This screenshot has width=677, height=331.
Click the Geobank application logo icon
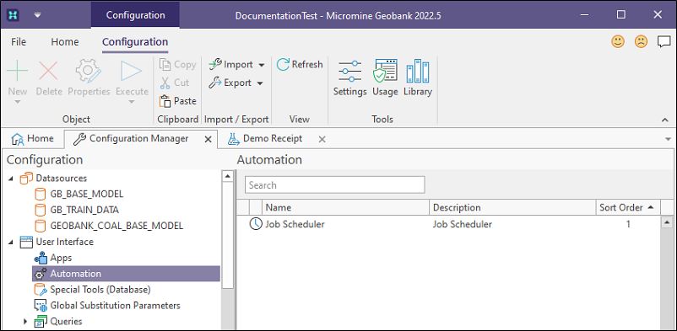pos(14,14)
